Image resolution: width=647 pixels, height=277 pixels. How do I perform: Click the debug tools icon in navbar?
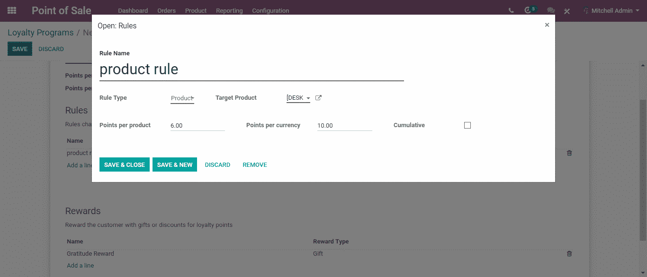[x=567, y=11]
